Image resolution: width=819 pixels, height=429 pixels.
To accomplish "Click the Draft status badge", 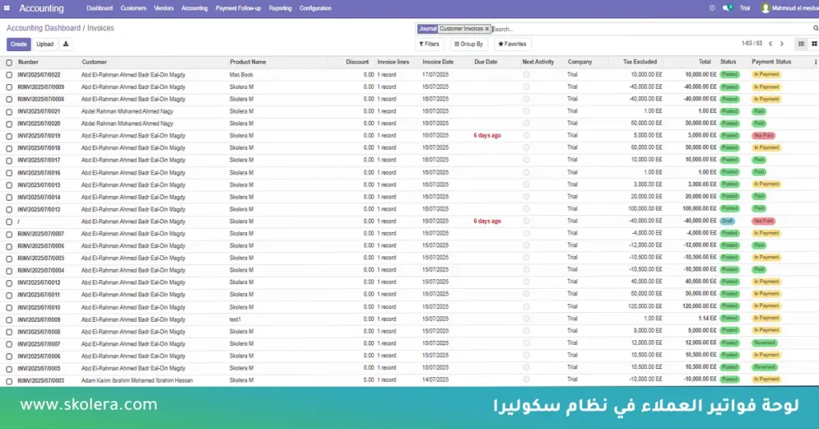I will [x=728, y=221].
